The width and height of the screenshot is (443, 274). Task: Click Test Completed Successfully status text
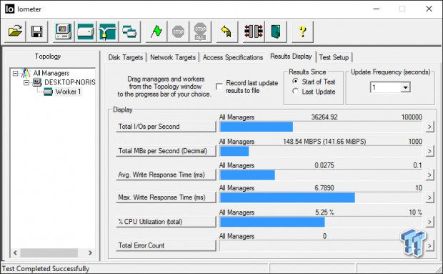46,268
